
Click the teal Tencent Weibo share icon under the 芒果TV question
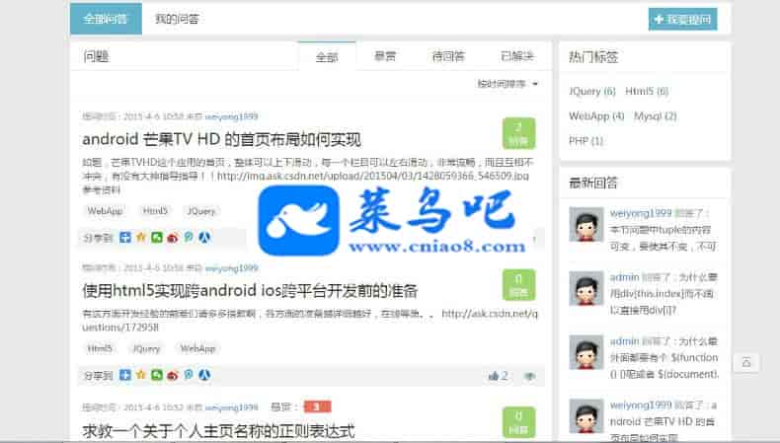(x=189, y=237)
